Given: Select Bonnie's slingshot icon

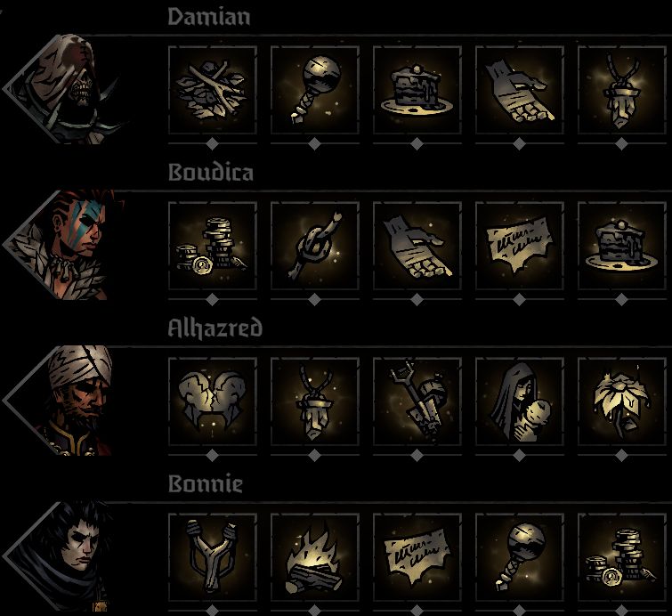Looking at the screenshot, I should pyautogui.click(x=213, y=557).
